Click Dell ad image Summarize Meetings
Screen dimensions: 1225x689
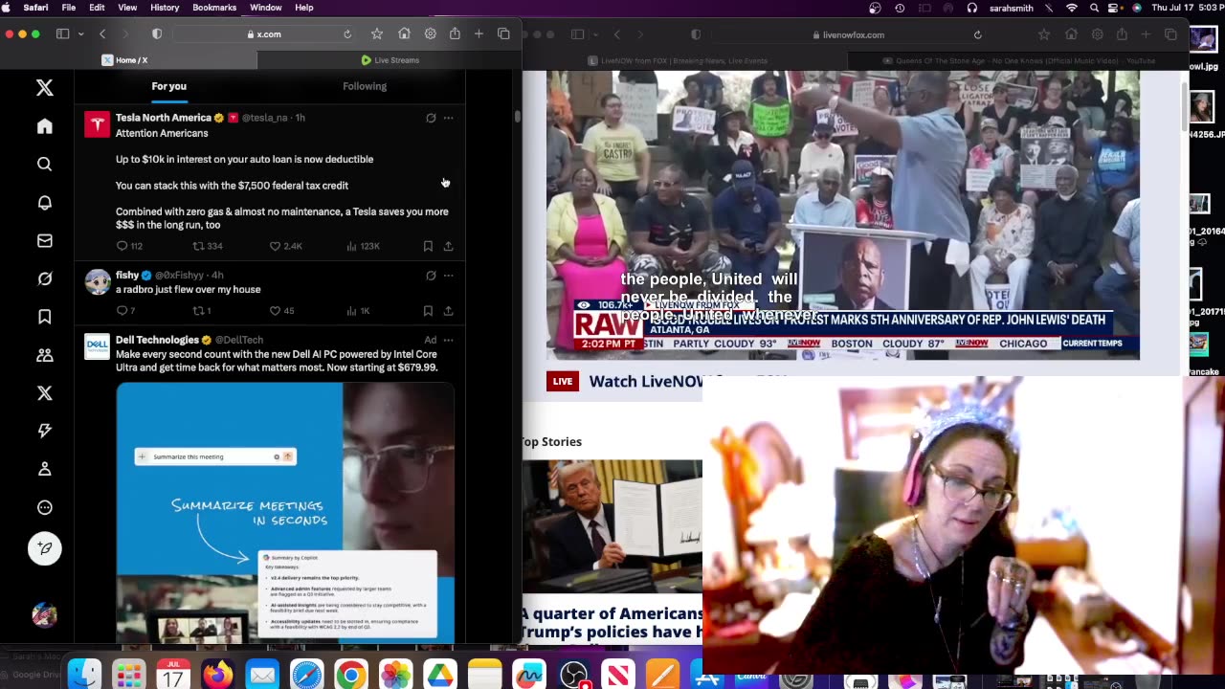285,512
